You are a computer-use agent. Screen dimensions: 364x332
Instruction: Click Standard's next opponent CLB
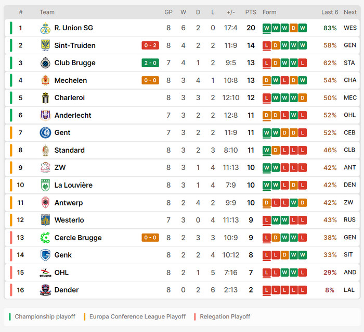[x=349, y=150]
